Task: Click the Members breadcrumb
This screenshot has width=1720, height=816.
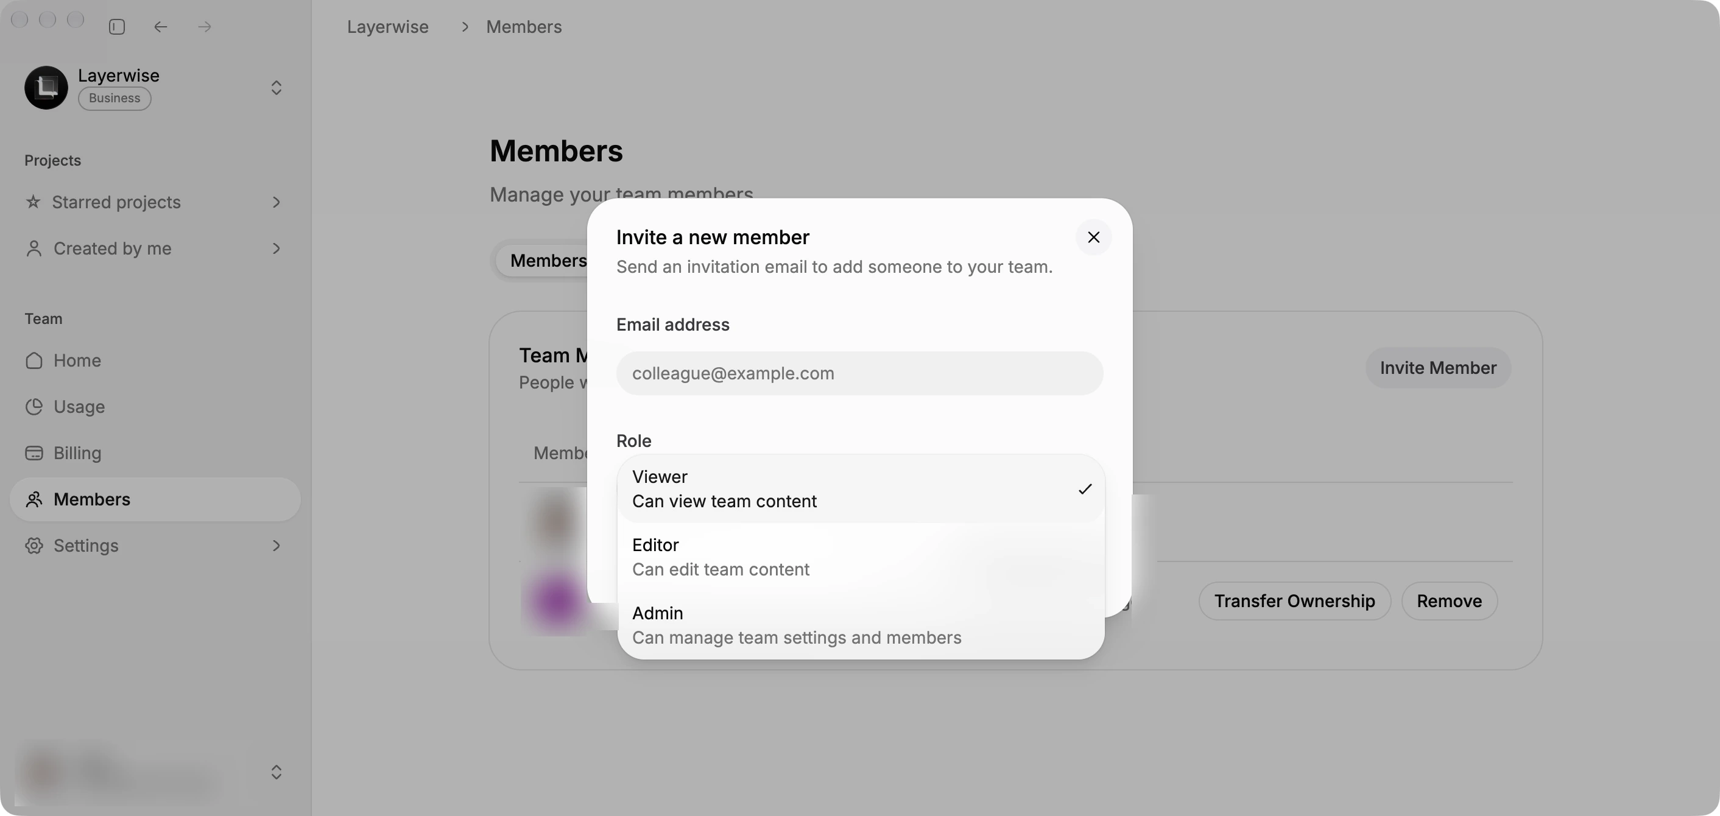Action: pos(523,27)
